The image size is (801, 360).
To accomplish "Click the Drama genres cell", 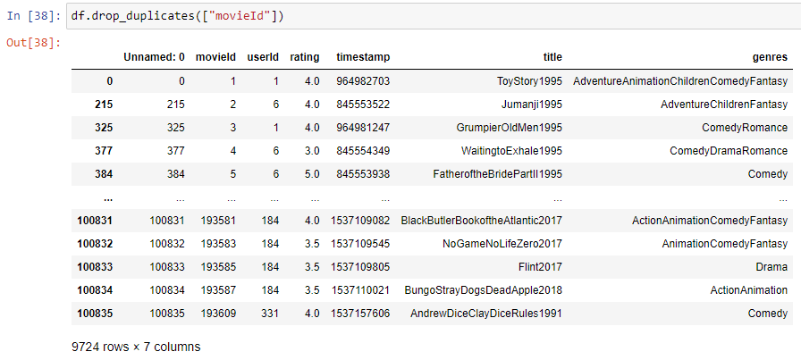I will 771,267.
